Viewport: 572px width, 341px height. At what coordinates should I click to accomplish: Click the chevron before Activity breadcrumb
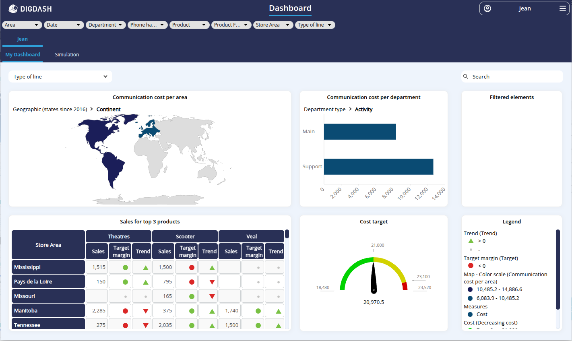point(350,109)
